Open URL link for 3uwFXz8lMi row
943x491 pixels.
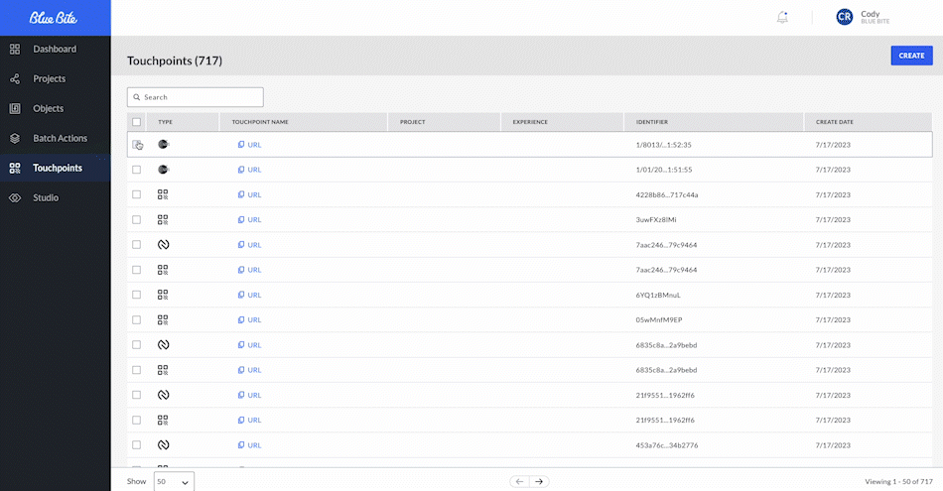point(254,220)
